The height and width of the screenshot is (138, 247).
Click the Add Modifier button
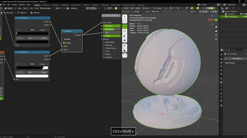236,59
